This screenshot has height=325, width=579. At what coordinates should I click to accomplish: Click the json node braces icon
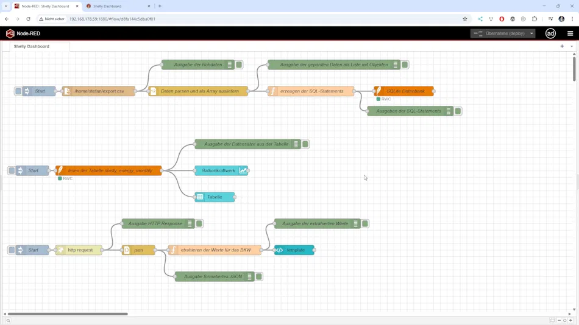[x=127, y=250]
